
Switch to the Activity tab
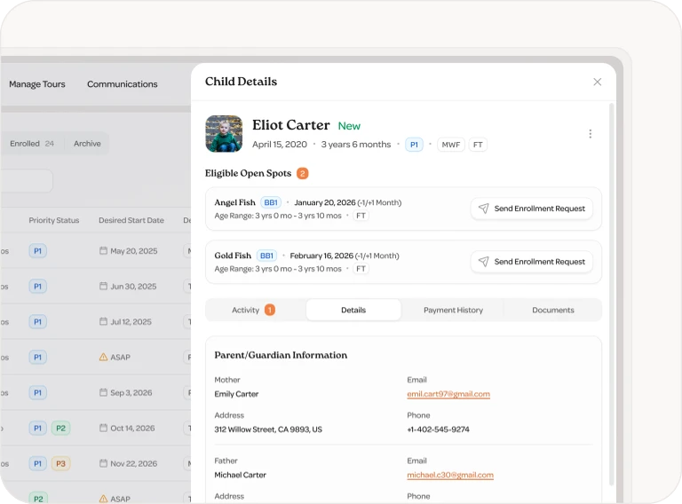coord(254,310)
